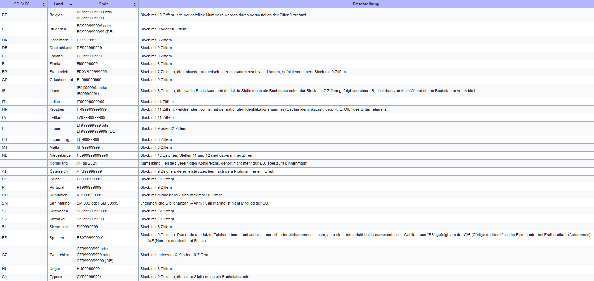
Task: Click code 'DE999999999'
Action: coord(89,48)
